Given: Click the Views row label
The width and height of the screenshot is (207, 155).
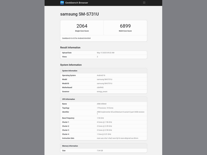Looking at the screenshot, I should tap(64, 57).
